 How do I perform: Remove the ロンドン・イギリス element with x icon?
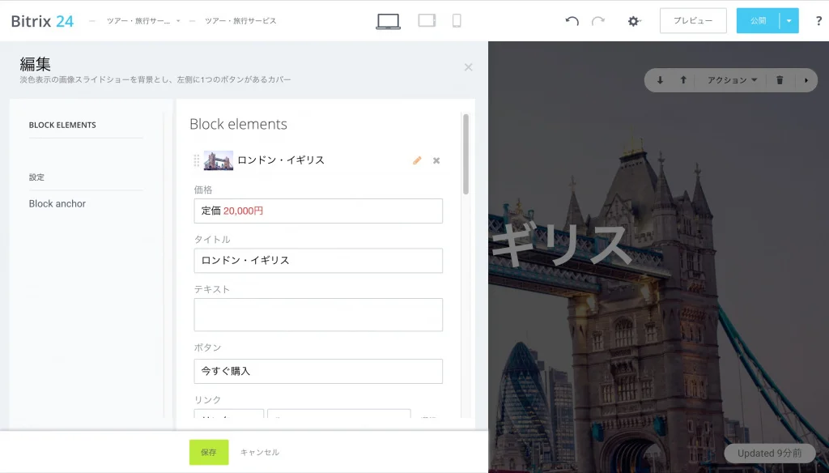click(x=436, y=160)
